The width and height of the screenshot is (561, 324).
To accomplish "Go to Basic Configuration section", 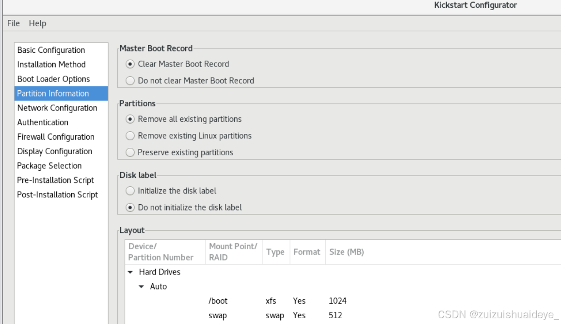I will click(61, 50).
